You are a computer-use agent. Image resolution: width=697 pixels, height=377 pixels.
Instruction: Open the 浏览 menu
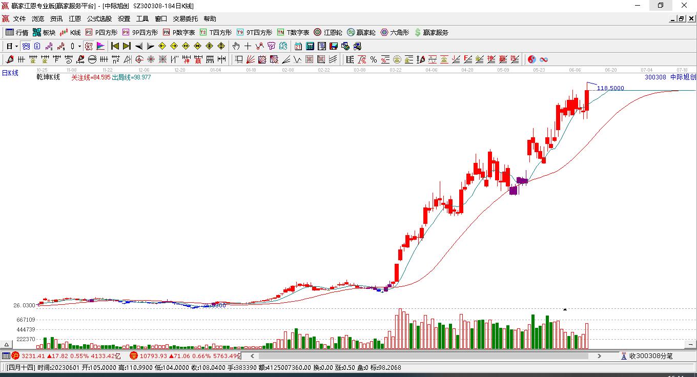pyautogui.click(x=38, y=19)
